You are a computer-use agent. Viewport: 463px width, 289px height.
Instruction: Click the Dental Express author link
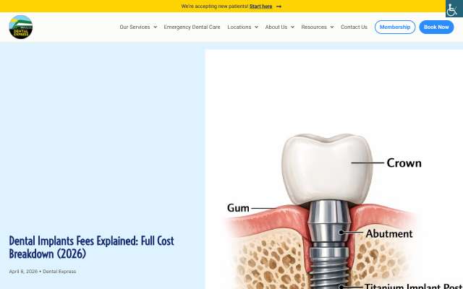pos(59,272)
